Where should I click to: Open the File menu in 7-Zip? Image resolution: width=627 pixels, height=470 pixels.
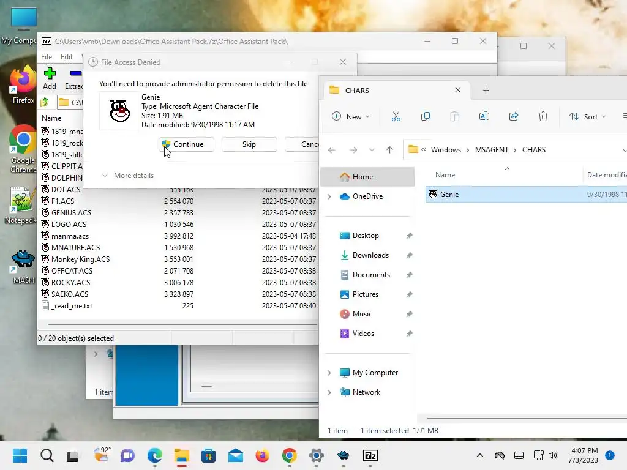tap(47, 57)
